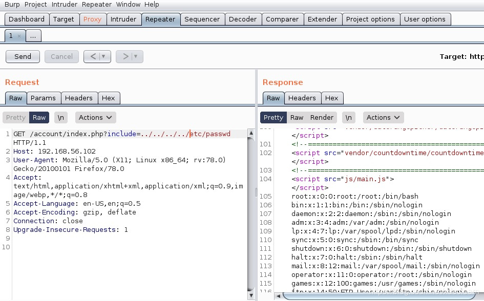Open the Repeater menu in the menu bar
484x301 pixels.
(97, 5)
